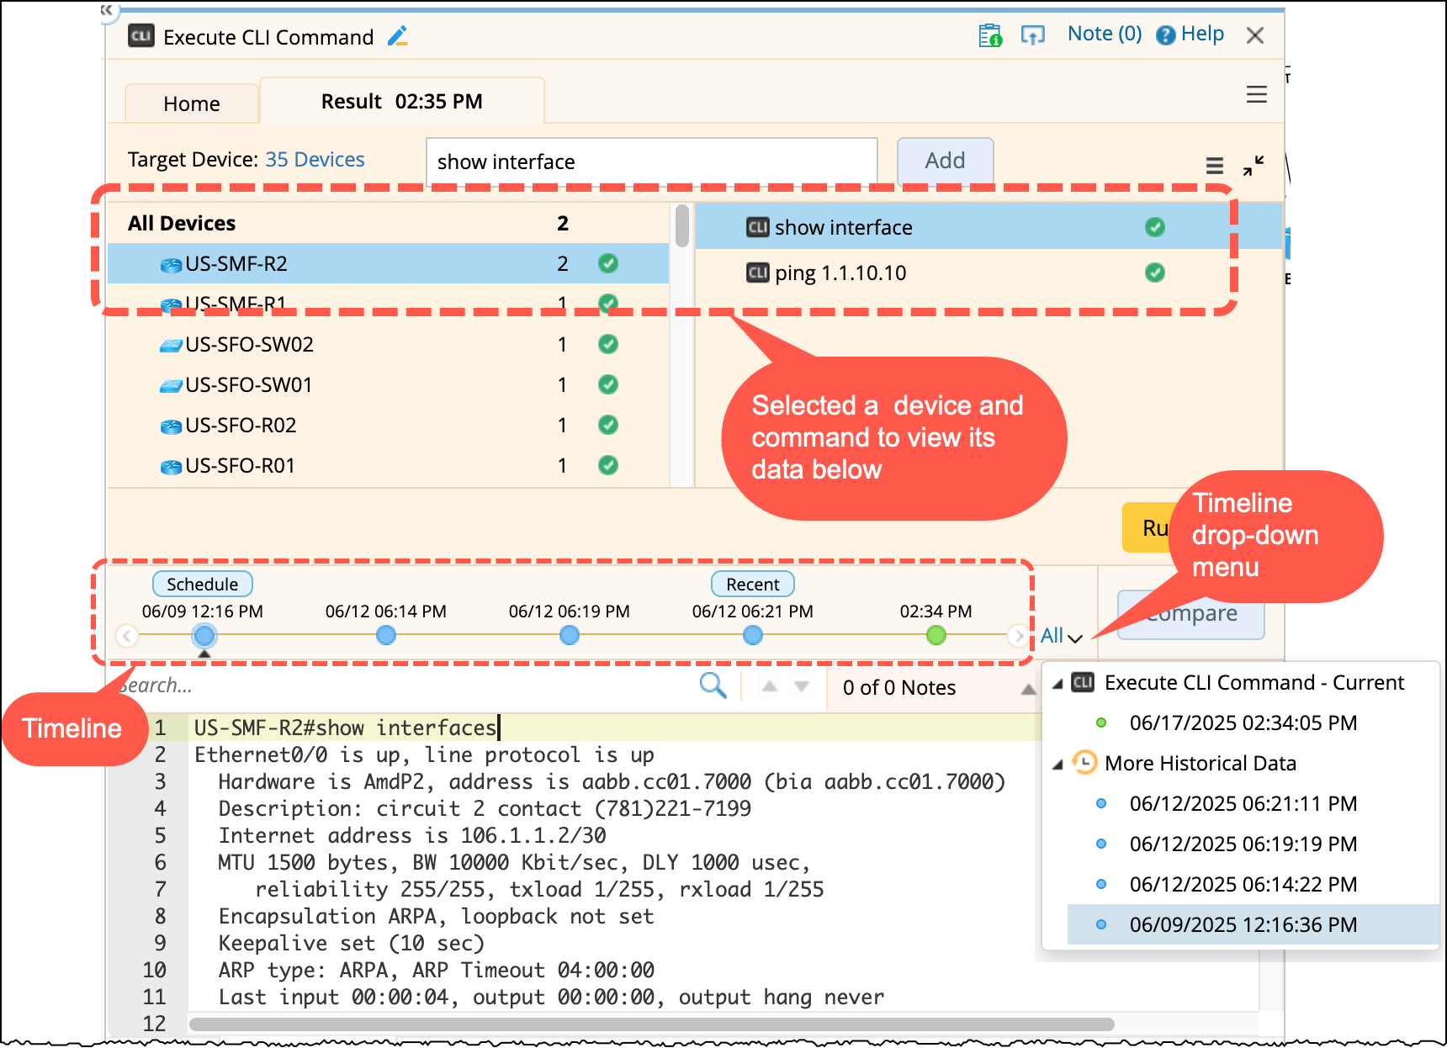The image size is (1447, 1048).
Task: Collapse Execute CLI Command - Current group
Action: point(1057,684)
